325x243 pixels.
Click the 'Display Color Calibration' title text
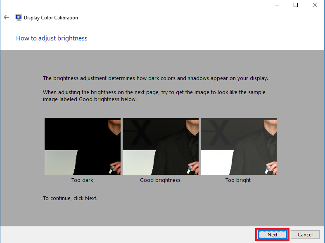pos(51,18)
